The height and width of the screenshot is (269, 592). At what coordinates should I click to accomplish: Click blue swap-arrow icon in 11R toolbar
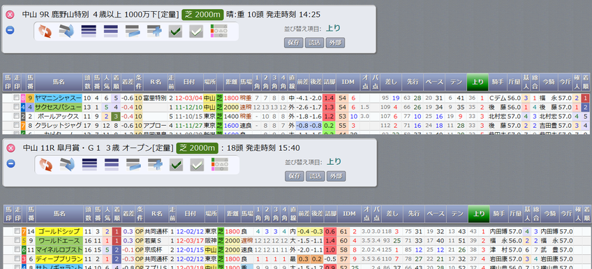tap(67, 165)
